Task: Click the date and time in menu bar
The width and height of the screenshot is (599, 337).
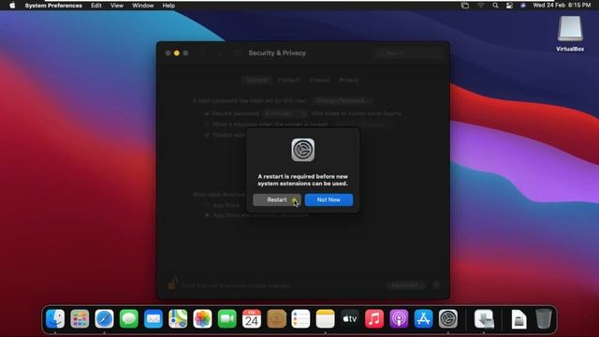Action: 562,6
